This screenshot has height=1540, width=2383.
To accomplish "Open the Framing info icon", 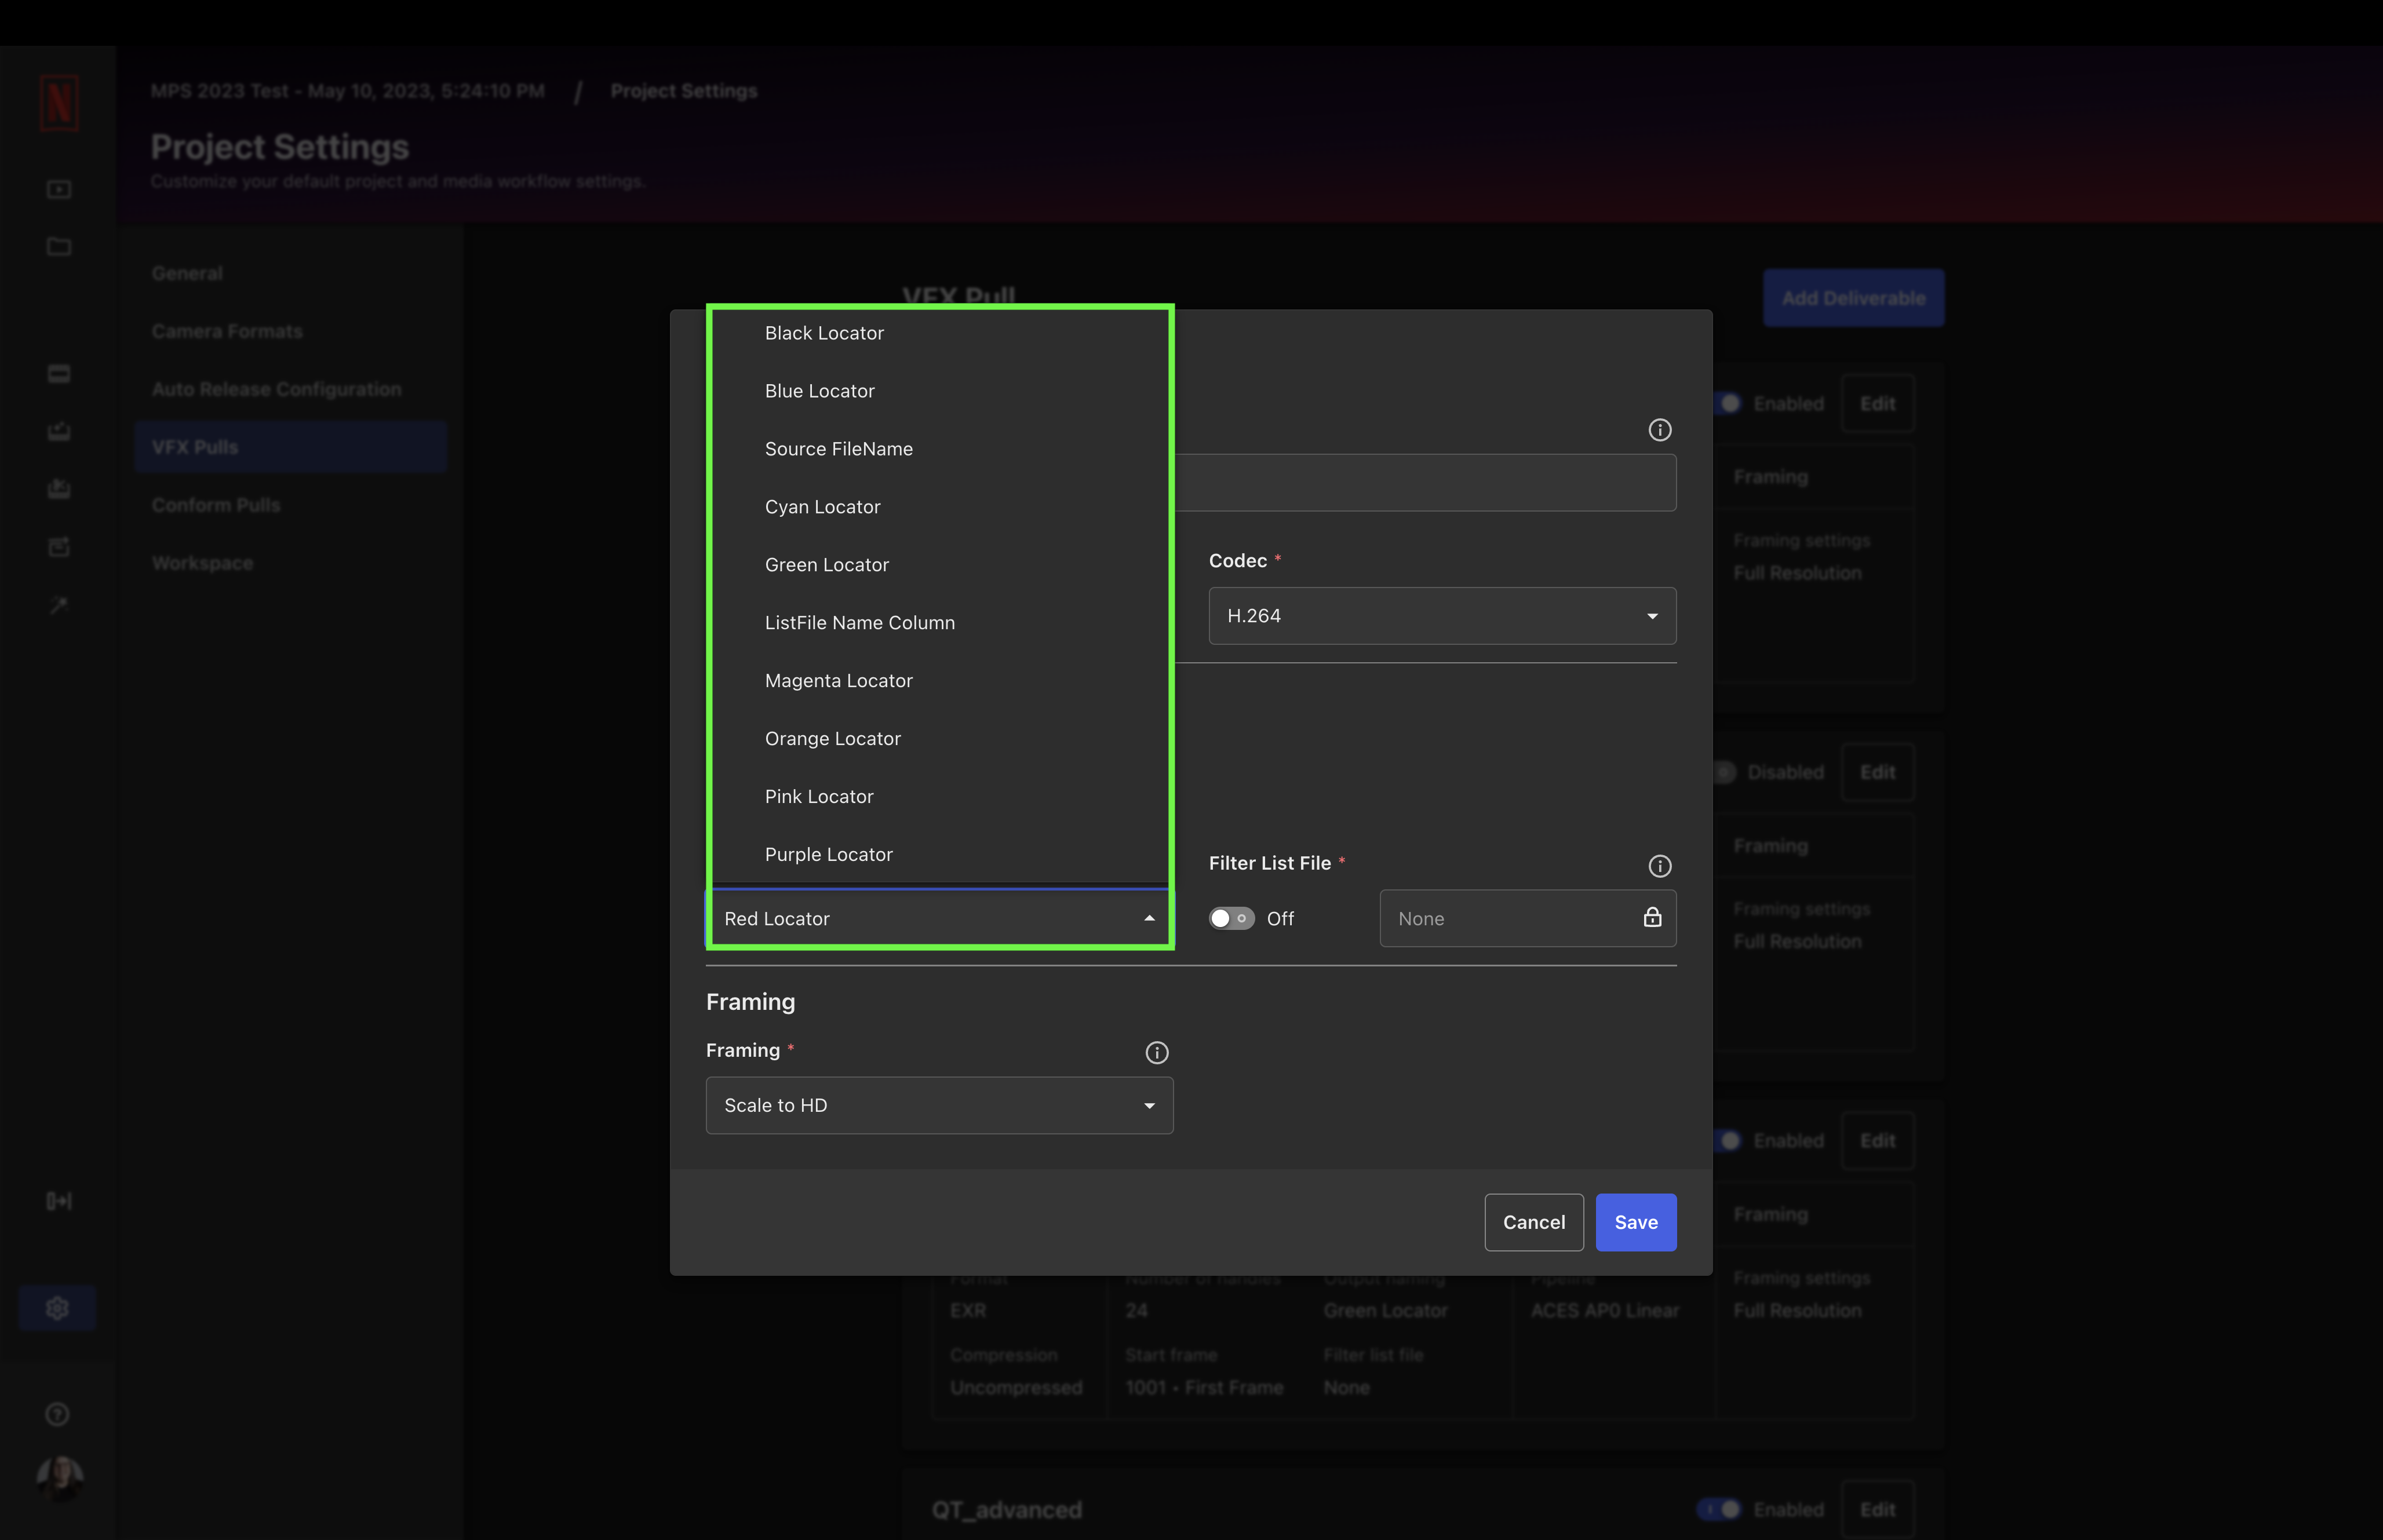I will [x=1157, y=1052].
